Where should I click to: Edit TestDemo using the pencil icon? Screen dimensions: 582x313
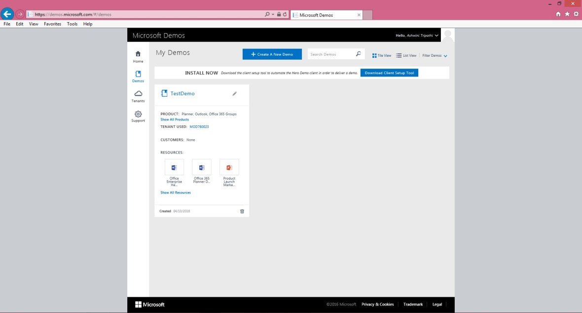click(x=235, y=94)
